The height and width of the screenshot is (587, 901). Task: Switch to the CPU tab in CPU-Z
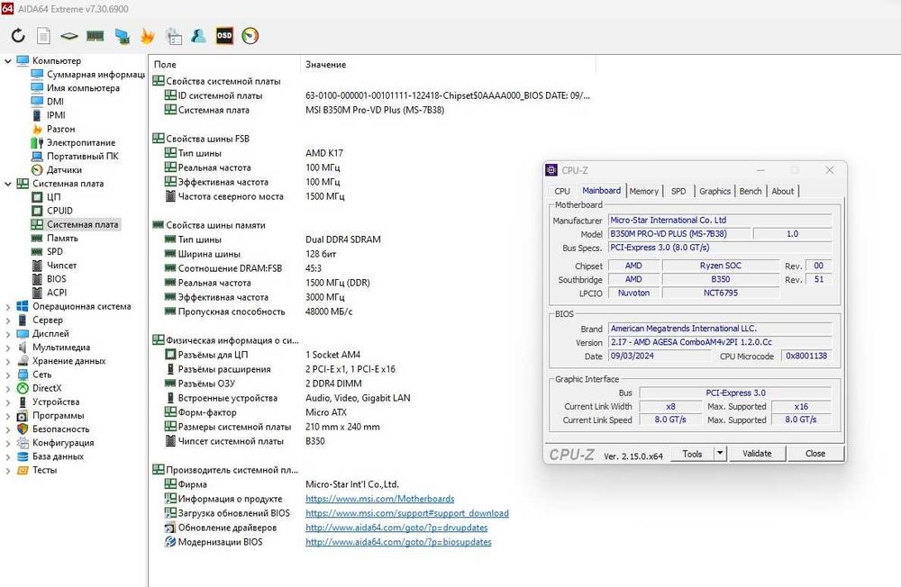[562, 191]
